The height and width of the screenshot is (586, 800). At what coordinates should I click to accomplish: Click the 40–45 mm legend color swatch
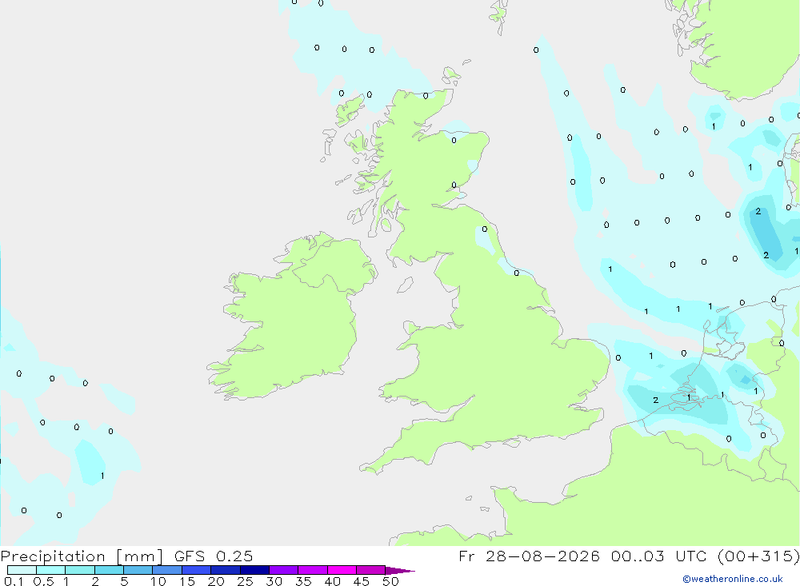342,570
